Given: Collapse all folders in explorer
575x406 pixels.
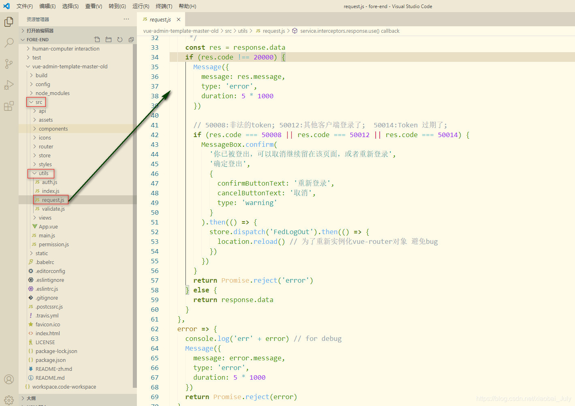Looking at the screenshot, I should point(131,40).
